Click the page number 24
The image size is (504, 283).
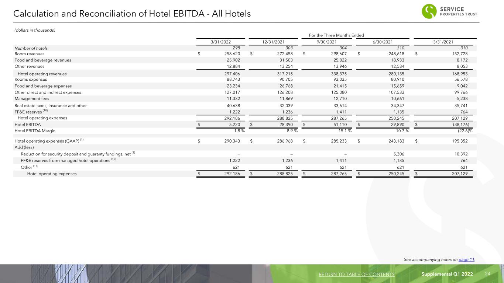point(487,274)
